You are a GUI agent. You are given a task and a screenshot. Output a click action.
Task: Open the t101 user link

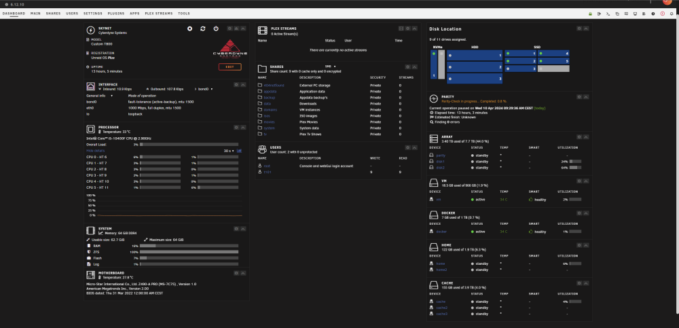268,172
